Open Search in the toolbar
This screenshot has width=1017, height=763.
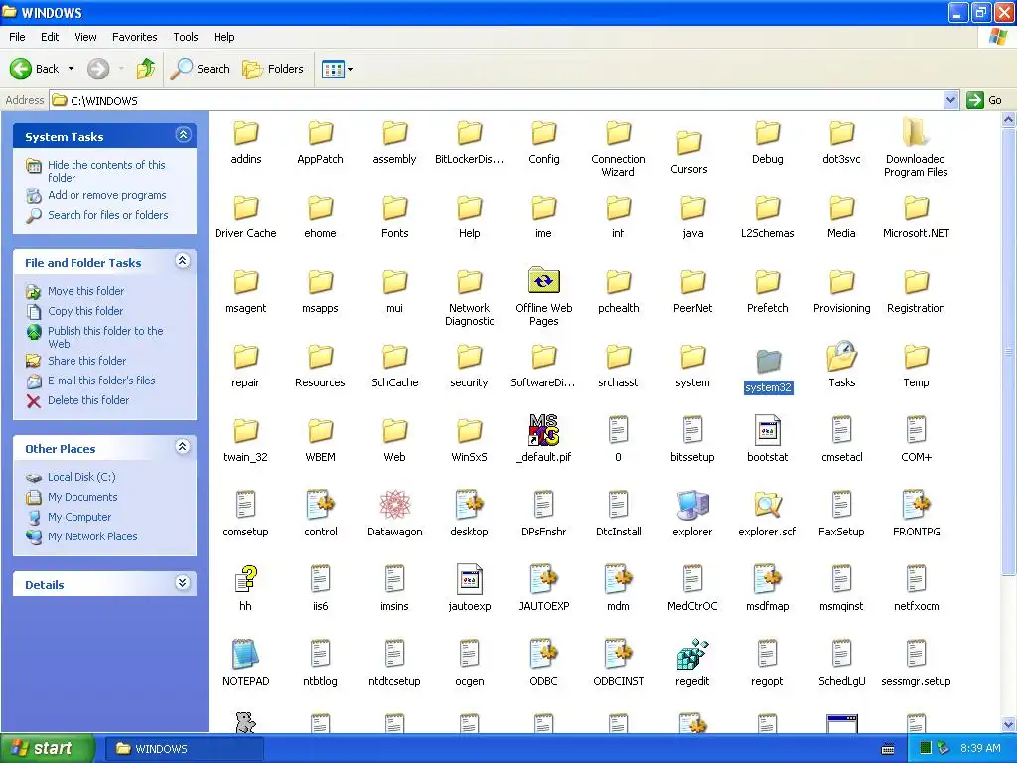pos(201,69)
